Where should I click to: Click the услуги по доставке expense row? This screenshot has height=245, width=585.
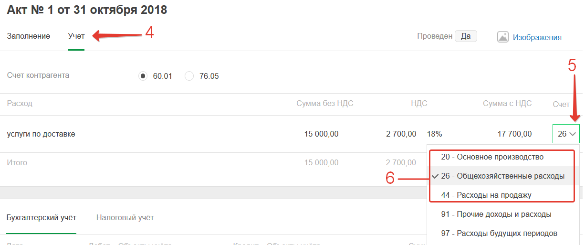click(x=41, y=134)
